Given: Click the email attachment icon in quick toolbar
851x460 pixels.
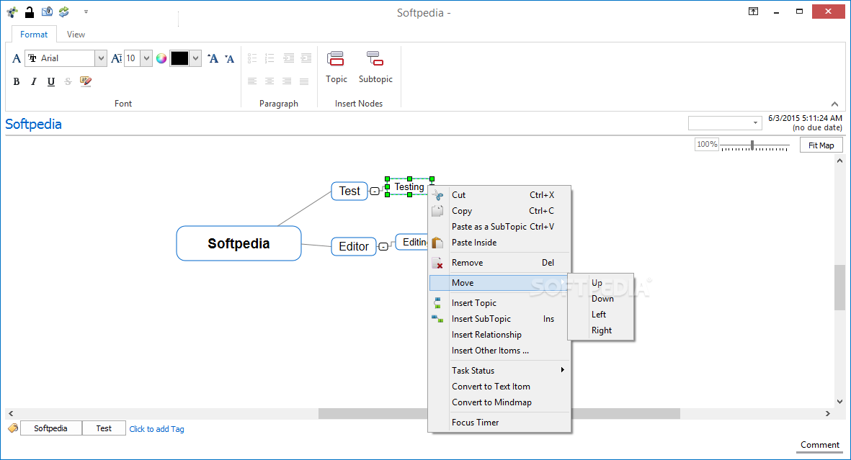Looking at the screenshot, I should click(48, 12).
